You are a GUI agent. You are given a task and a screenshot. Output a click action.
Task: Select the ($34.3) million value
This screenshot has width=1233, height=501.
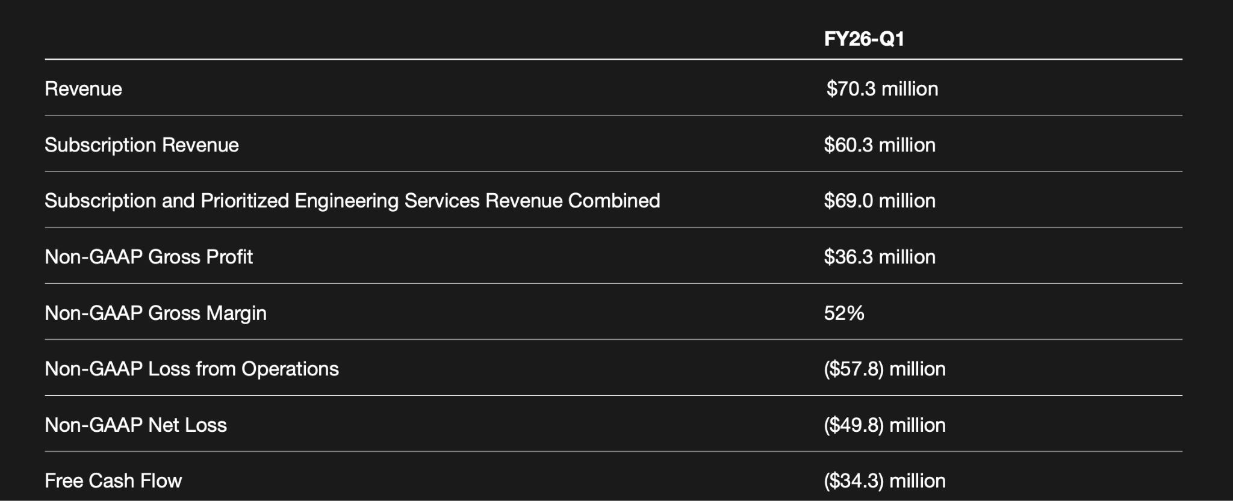(884, 481)
